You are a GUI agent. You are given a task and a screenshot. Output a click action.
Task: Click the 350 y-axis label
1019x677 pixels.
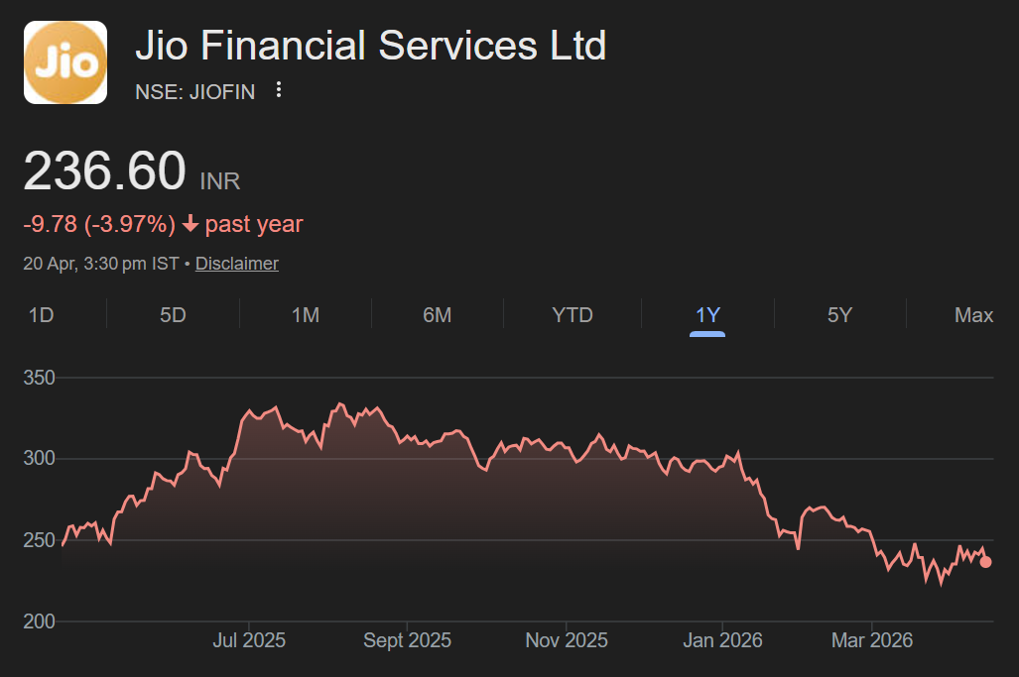(x=39, y=379)
